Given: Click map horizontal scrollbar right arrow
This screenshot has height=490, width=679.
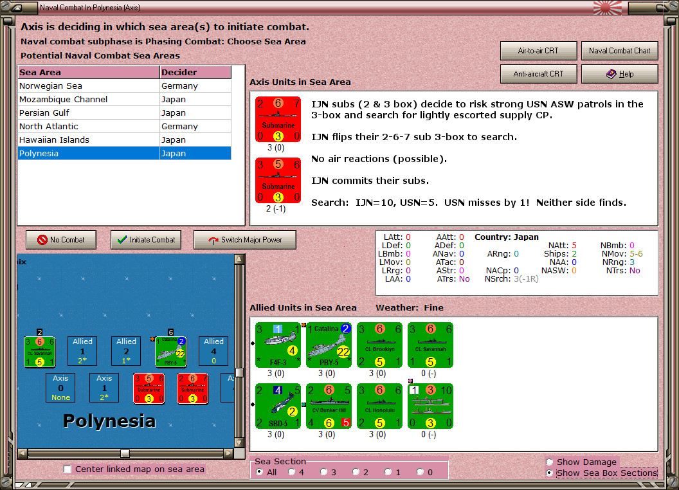Looking at the screenshot, I should point(229,453).
